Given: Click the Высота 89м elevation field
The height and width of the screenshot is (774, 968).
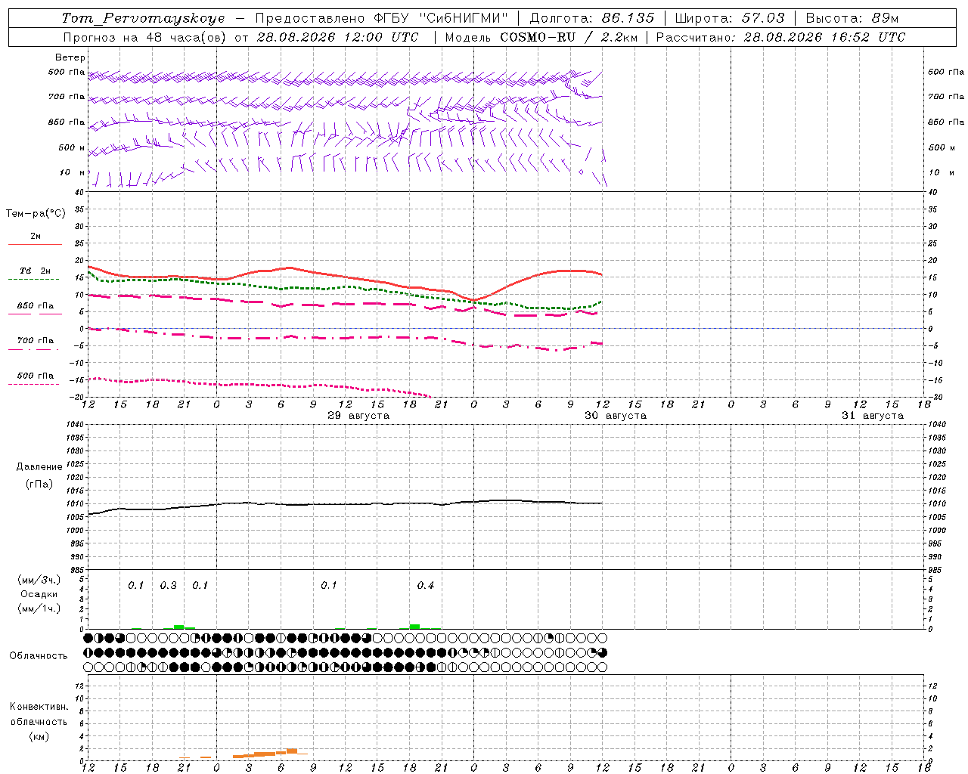Looking at the screenshot, I should [x=852, y=18].
